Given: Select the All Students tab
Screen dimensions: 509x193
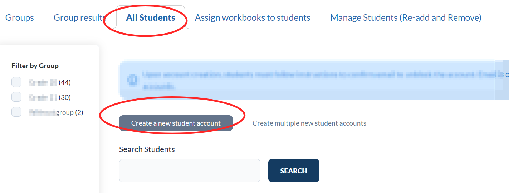Looking at the screenshot, I should click(151, 17).
